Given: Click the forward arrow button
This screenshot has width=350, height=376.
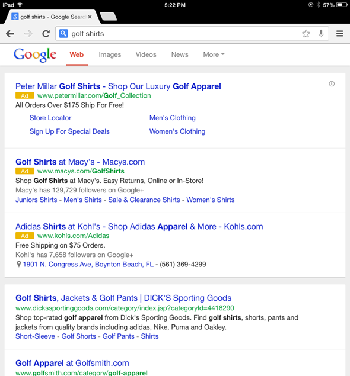Looking at the screenshot, I should point(28,34).
